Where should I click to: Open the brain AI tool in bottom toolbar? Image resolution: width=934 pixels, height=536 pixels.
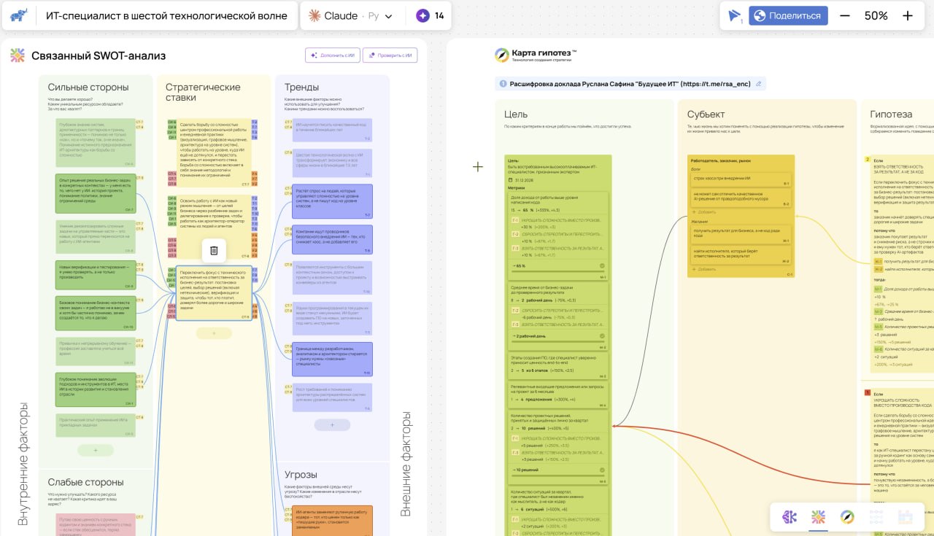point(790,517)
